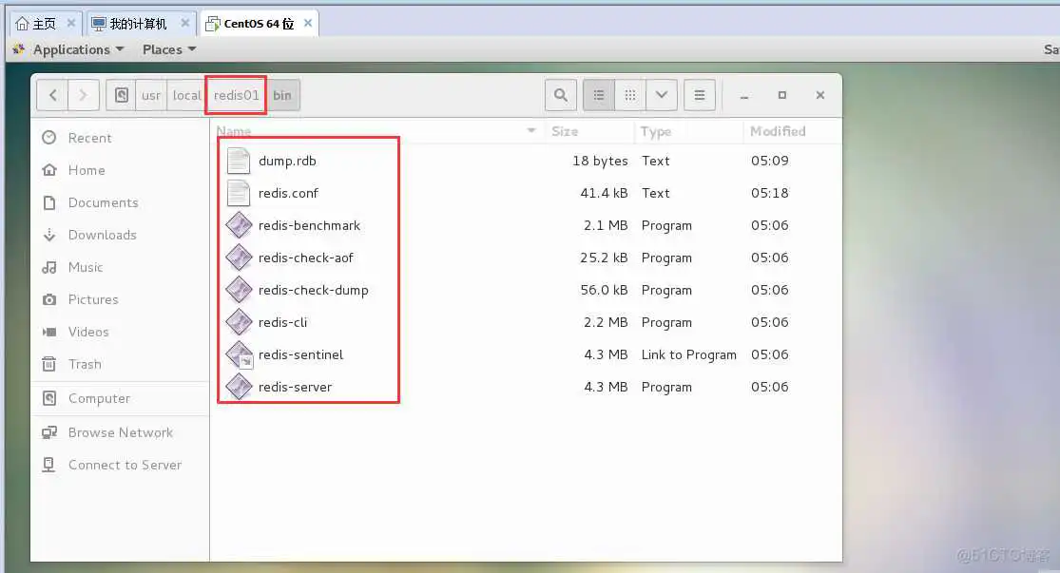
Task: Switch to grid view mode
Action: pyautogui.click(x=629, y=94)
